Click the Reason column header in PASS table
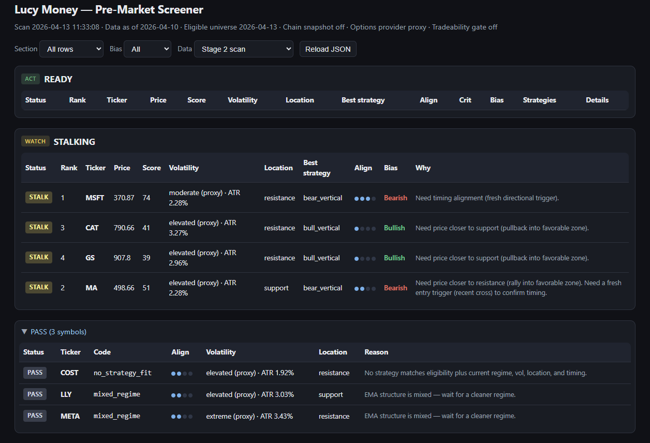The image size is (650, 443). (376, 352)
